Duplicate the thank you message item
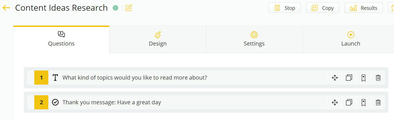This screenshot has height=120, width=394. (x=349, y=102)
